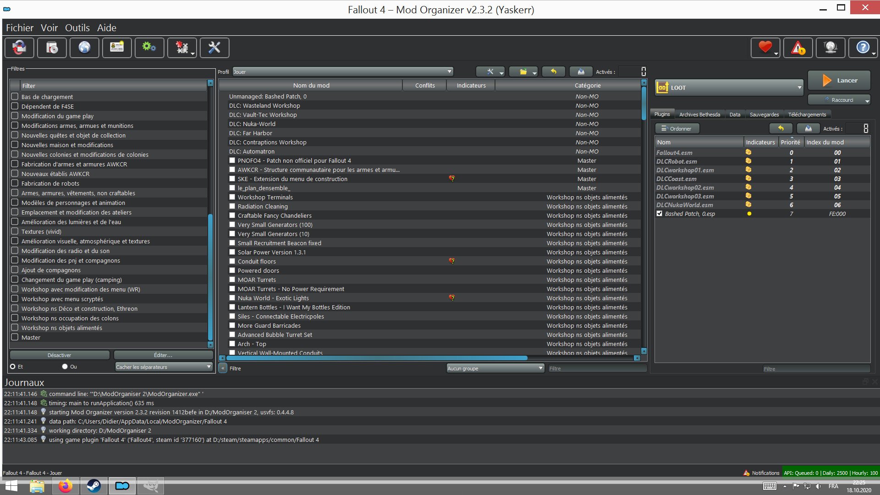Click the Désactiver button
This screenshot has width=880, height=495.
[60, 355]
